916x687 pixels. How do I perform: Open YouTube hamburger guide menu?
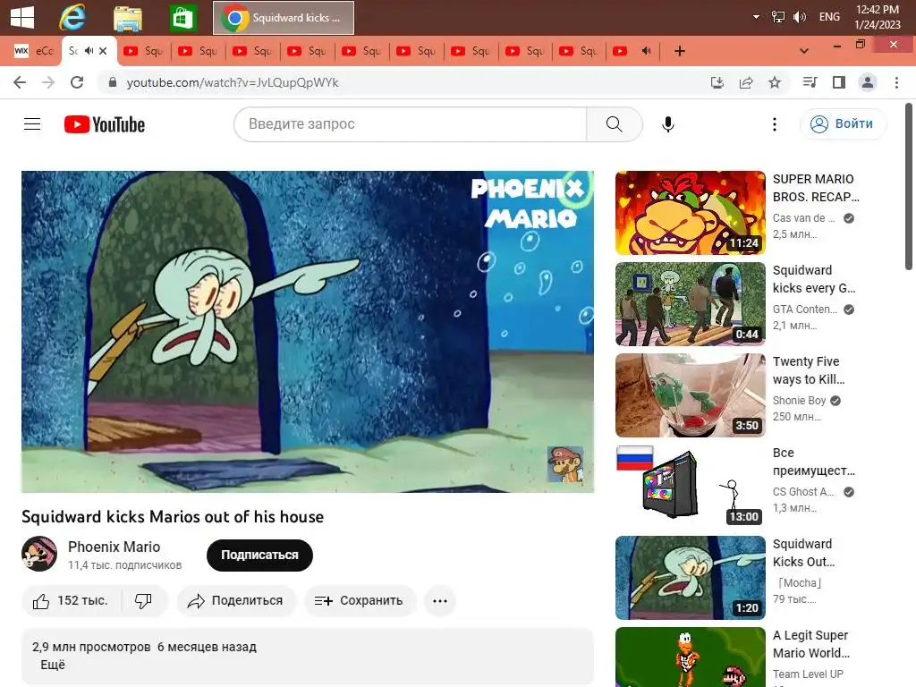click(x=32, y=123)
